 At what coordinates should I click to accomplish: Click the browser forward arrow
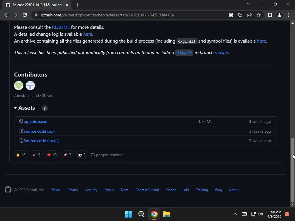point(16,15)
